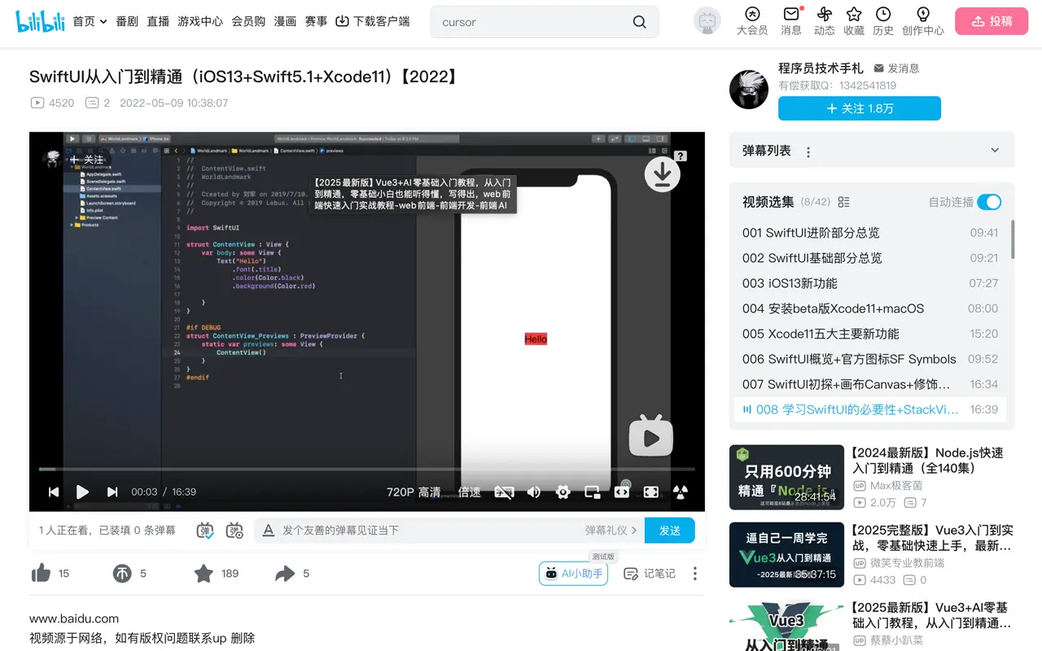Screen dimensions: 1042x651
Task: Follow the uploader via 关注 1.8万 button
Action: [859, 108]
